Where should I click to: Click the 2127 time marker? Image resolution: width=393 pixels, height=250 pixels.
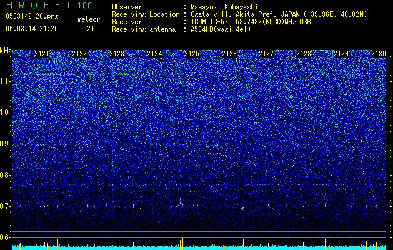[x=266, y=54]
